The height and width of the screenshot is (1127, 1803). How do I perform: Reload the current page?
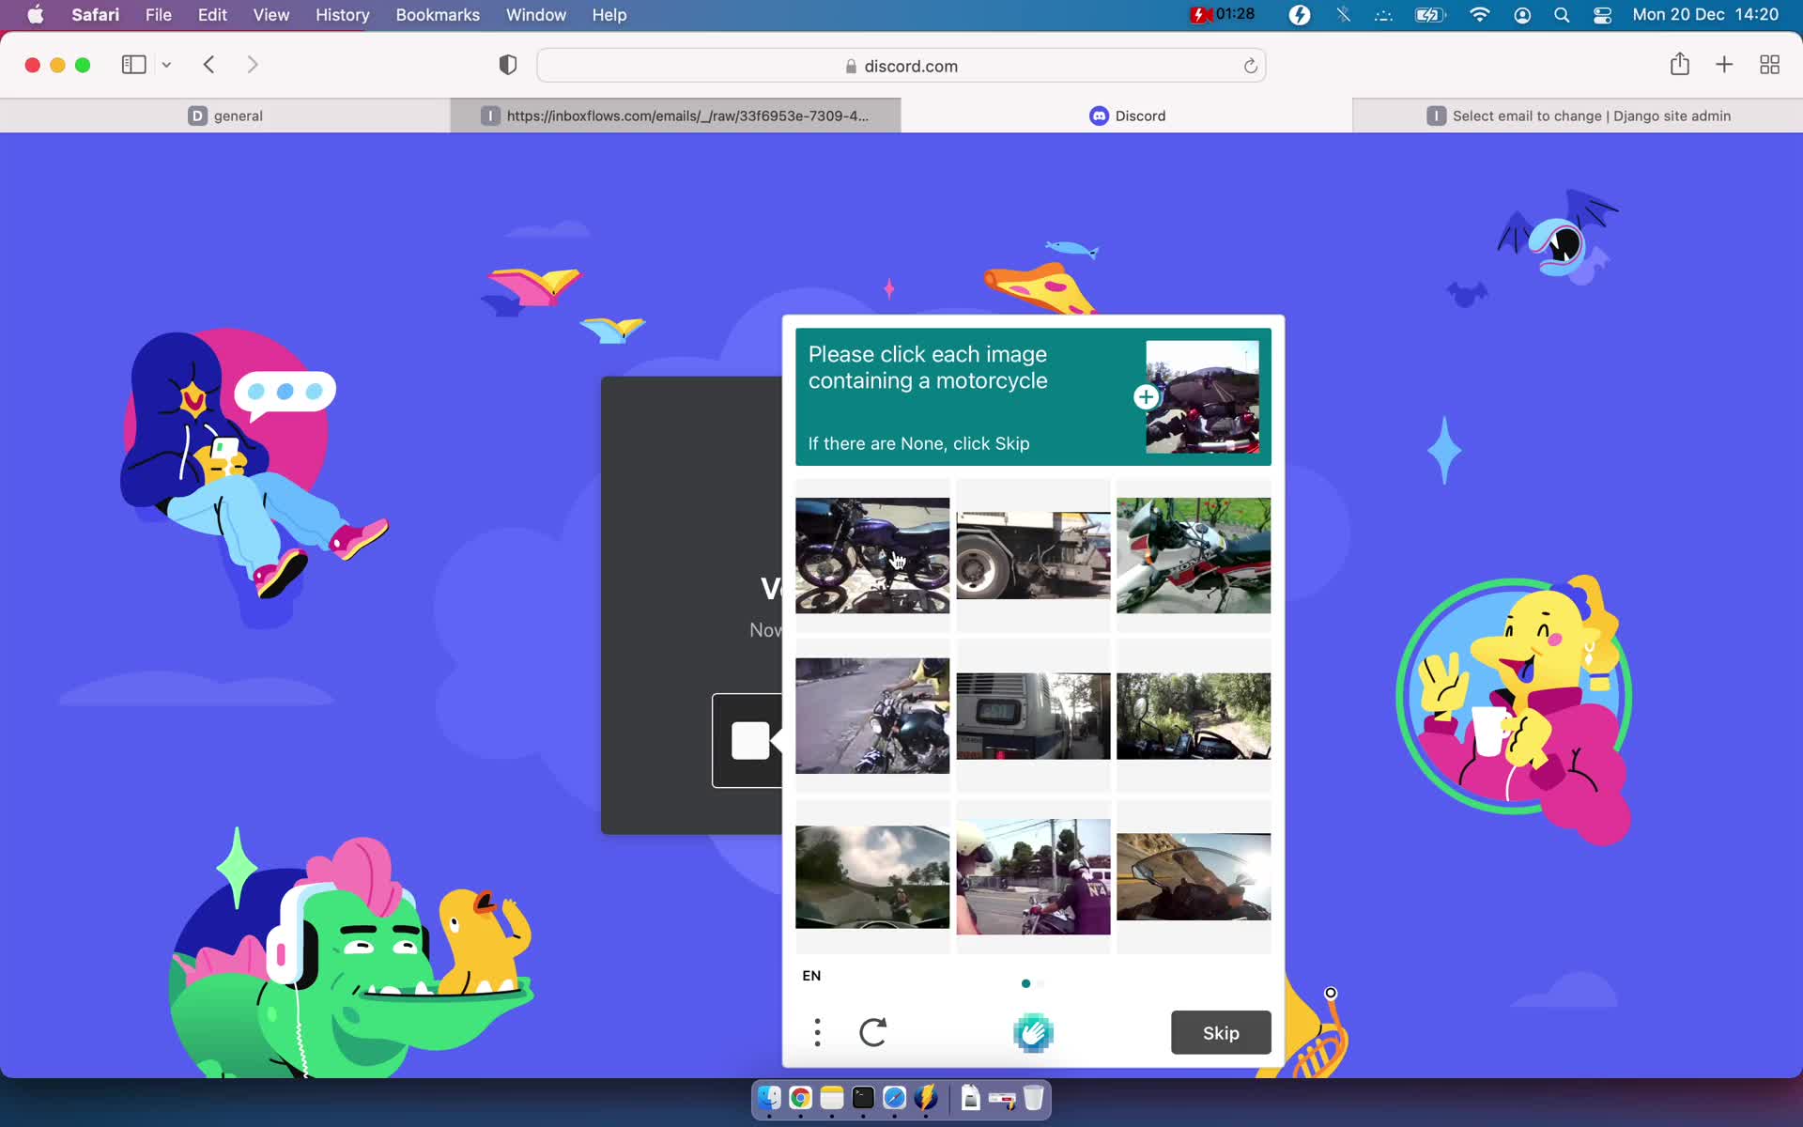[x=1250, y=66]
